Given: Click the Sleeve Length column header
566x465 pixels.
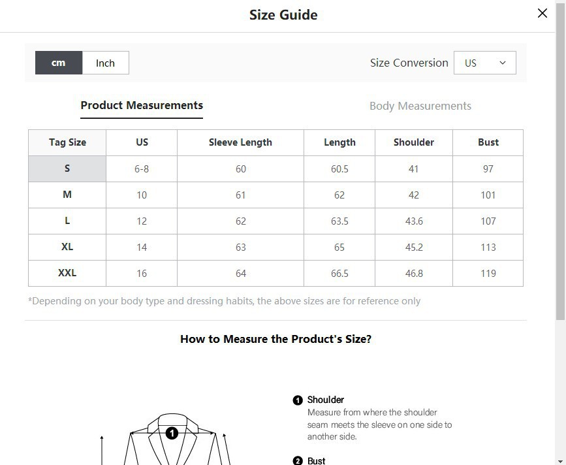Looking at the screenshot, I should coord(240,142).
